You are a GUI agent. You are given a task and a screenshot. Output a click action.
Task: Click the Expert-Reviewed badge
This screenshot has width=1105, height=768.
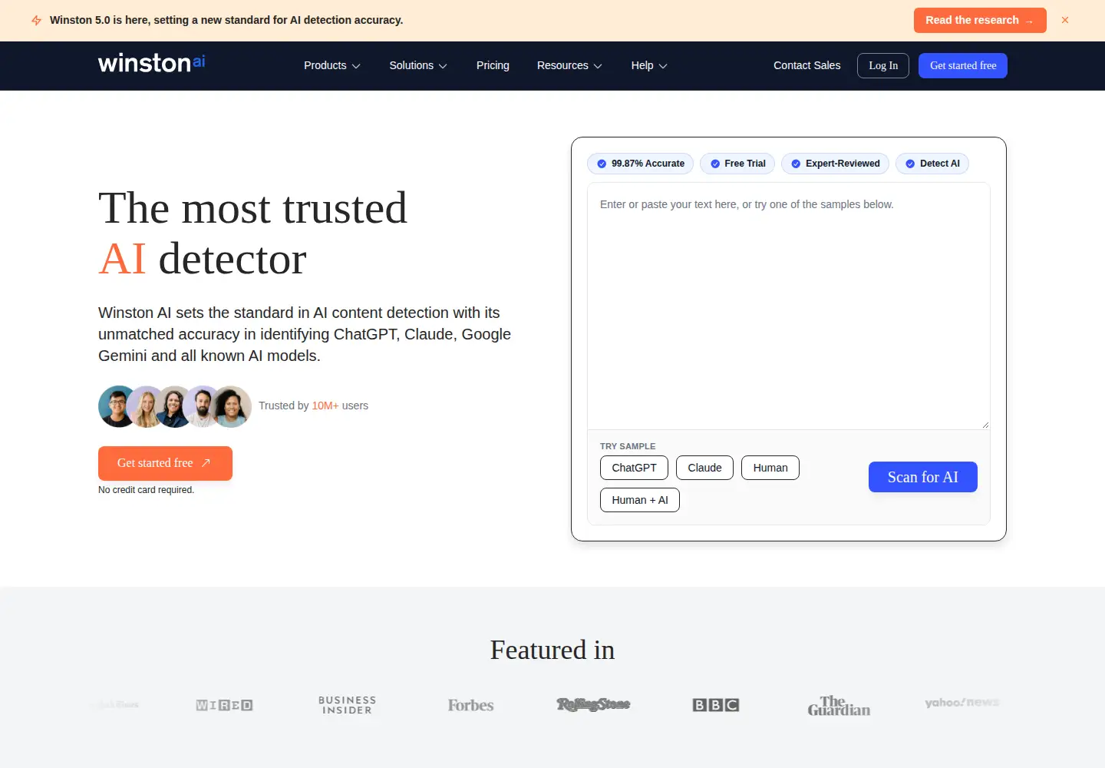point(836,164)
